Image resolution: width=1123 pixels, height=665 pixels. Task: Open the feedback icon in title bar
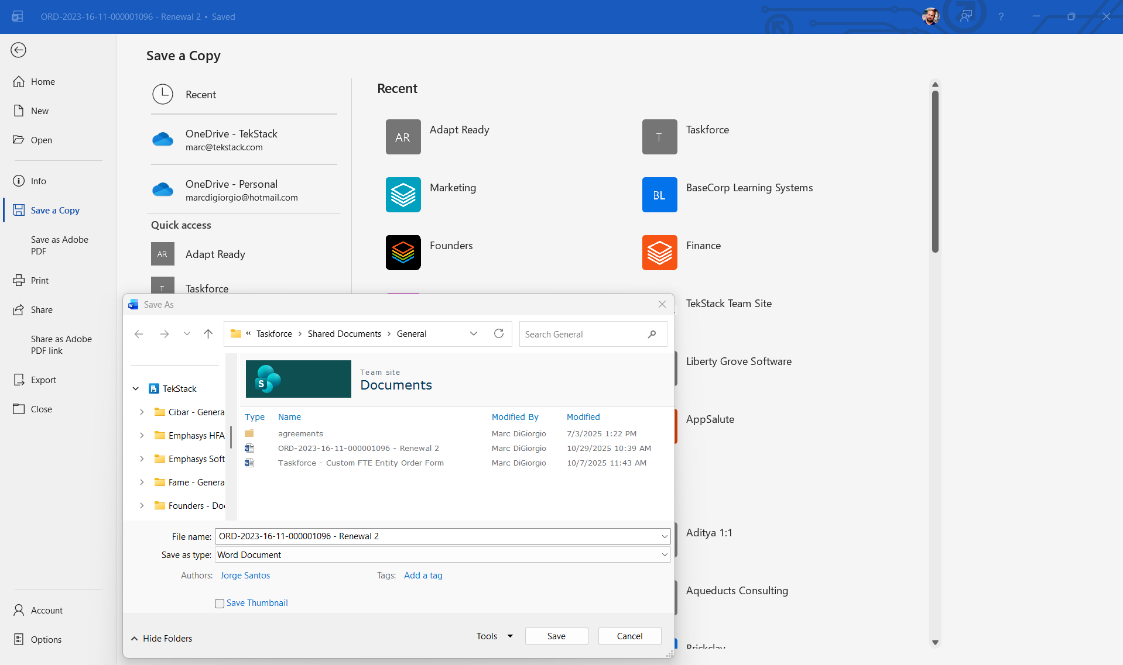pos(966,16)
